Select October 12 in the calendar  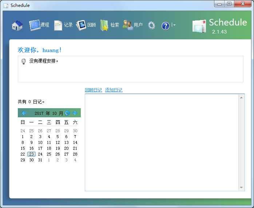click(57, 142)
